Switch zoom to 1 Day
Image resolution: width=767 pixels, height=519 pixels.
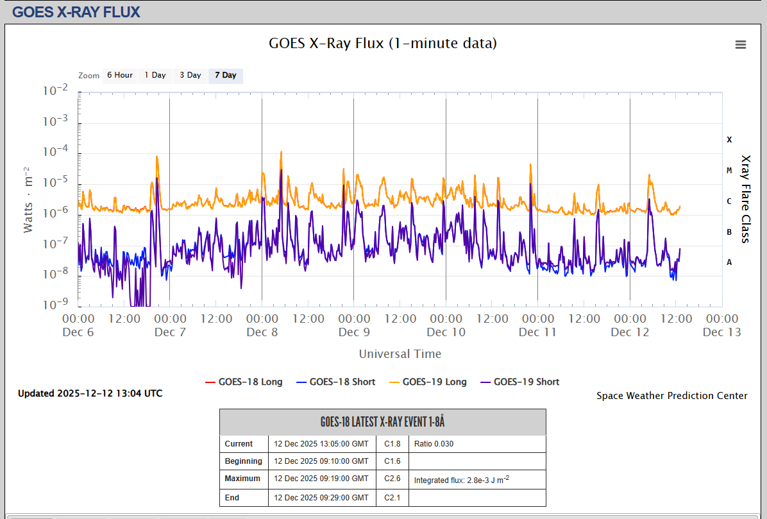(x=155, y=75)
